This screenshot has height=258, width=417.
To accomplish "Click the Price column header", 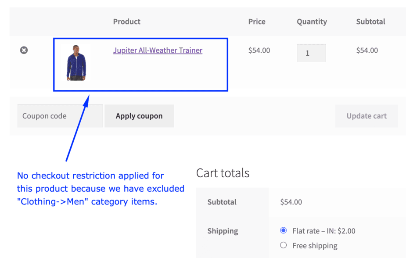I will tap(256, 21).
